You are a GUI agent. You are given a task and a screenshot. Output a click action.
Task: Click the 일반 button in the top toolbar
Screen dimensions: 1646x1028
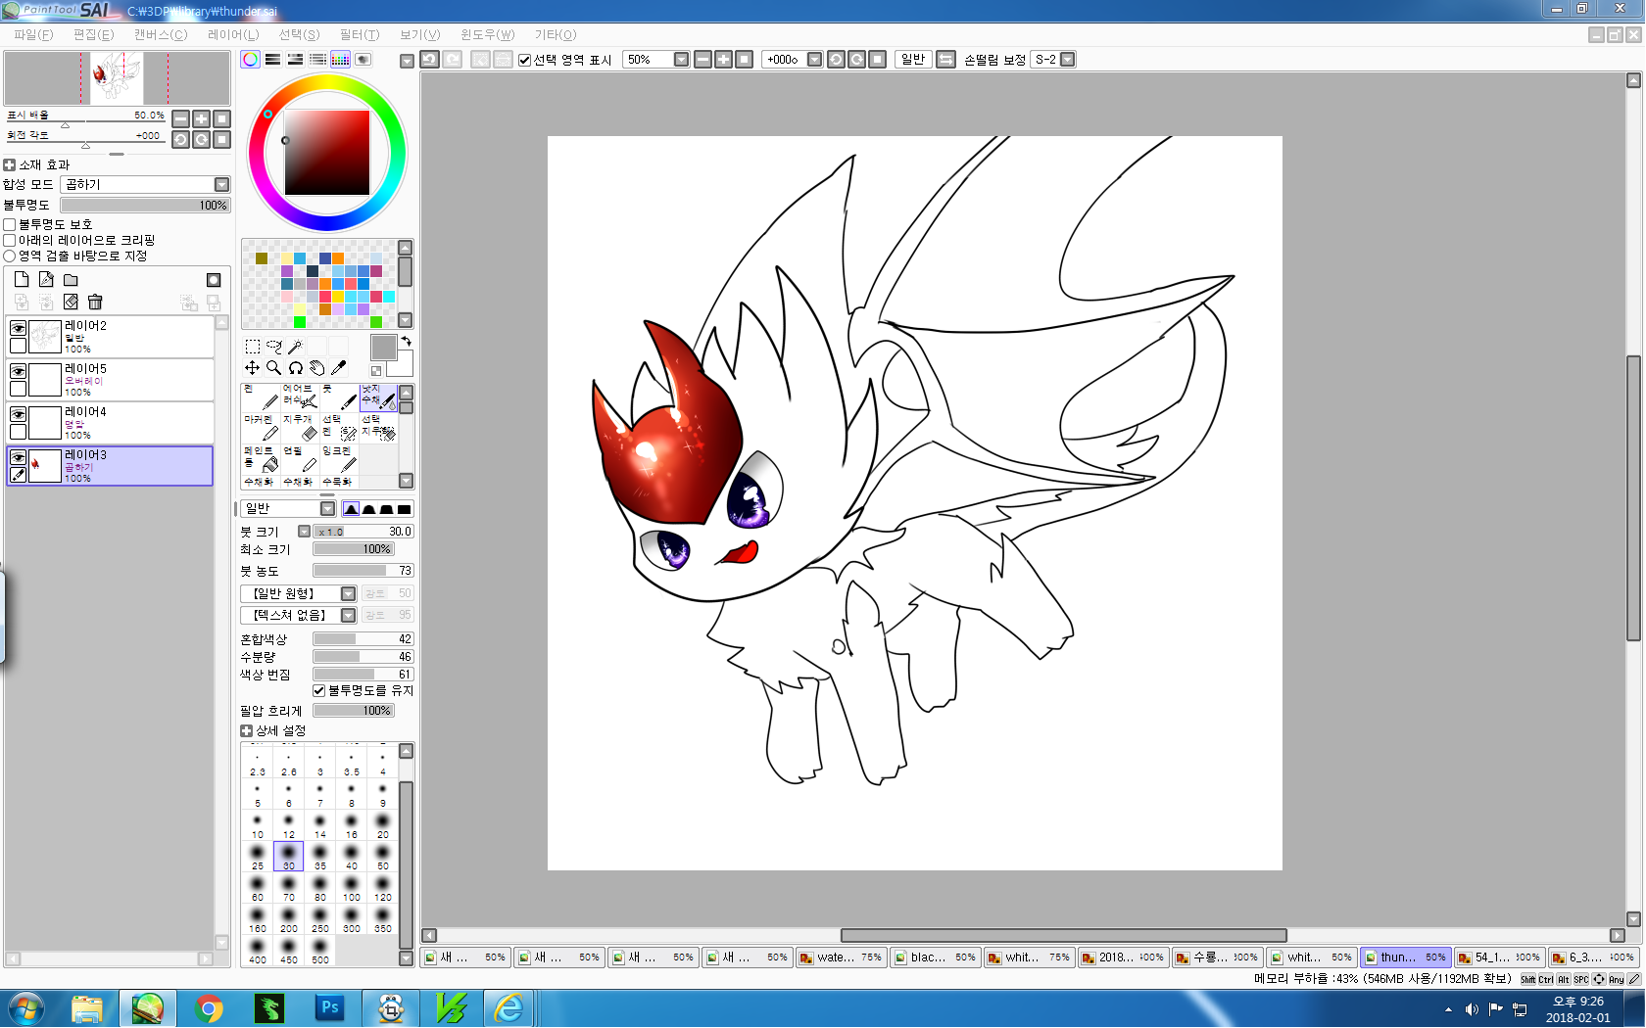[913, 60]
